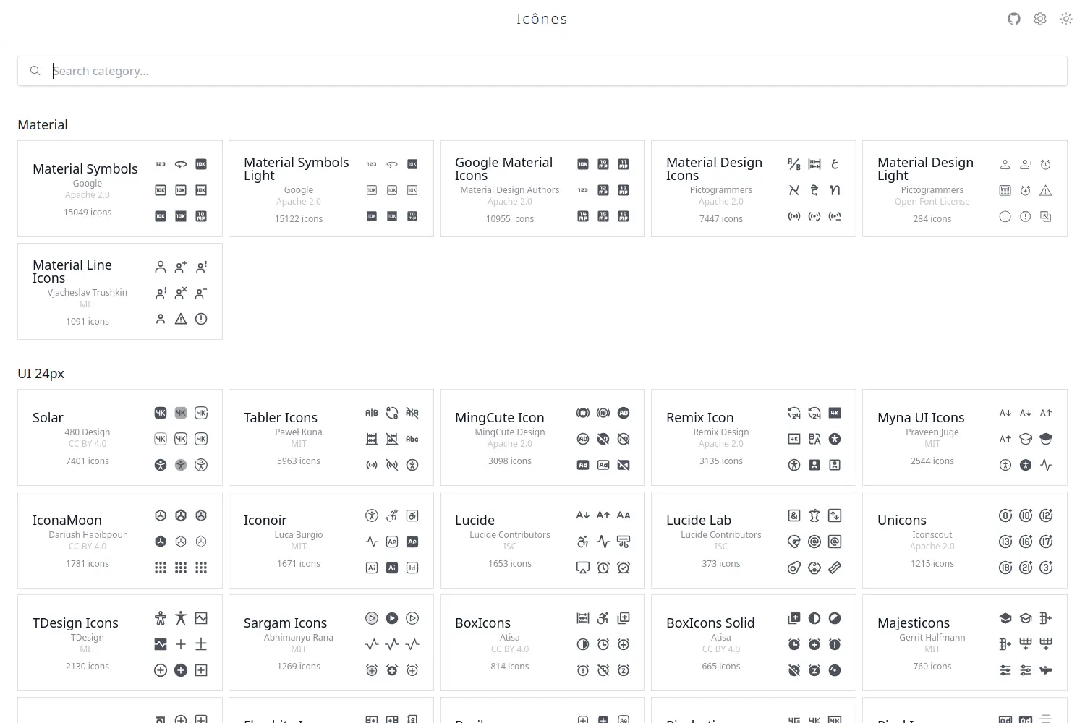Click the Vjacheslav Trushkin author text
The image size is (1085, 723).
[x=88, y=293]
